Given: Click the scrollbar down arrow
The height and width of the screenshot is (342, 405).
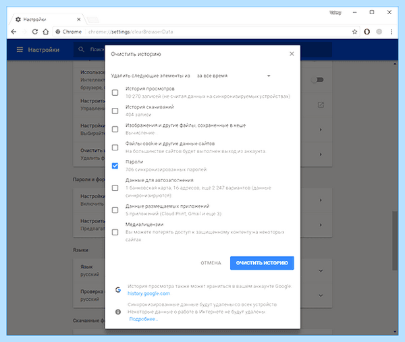Looking at the screenshot, I should (395, 332).
